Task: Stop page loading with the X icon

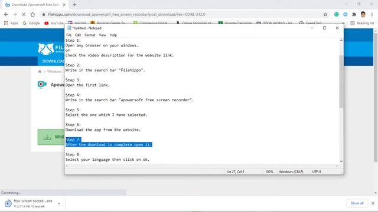Action: [x=24, y=14]
